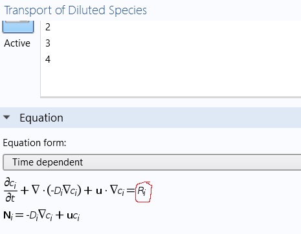The height and width of the screenshot is (234, 301).
Task: Collapse the Equation section triangle
Action: [x=6, y=117]
